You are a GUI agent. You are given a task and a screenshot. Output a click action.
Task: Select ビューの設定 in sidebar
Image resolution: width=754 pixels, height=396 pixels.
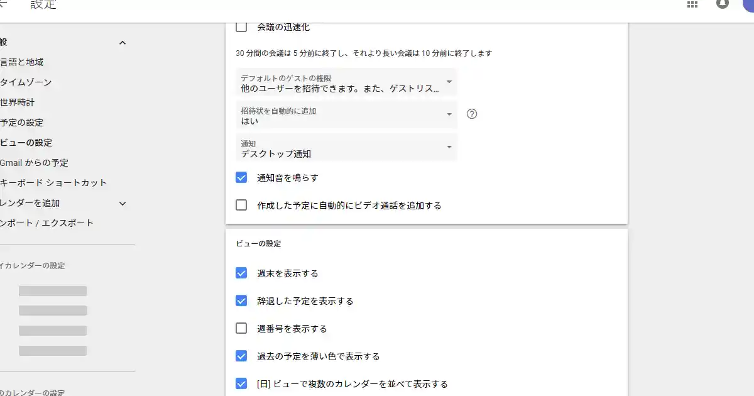pyautogui.click(x=26, y=143)
